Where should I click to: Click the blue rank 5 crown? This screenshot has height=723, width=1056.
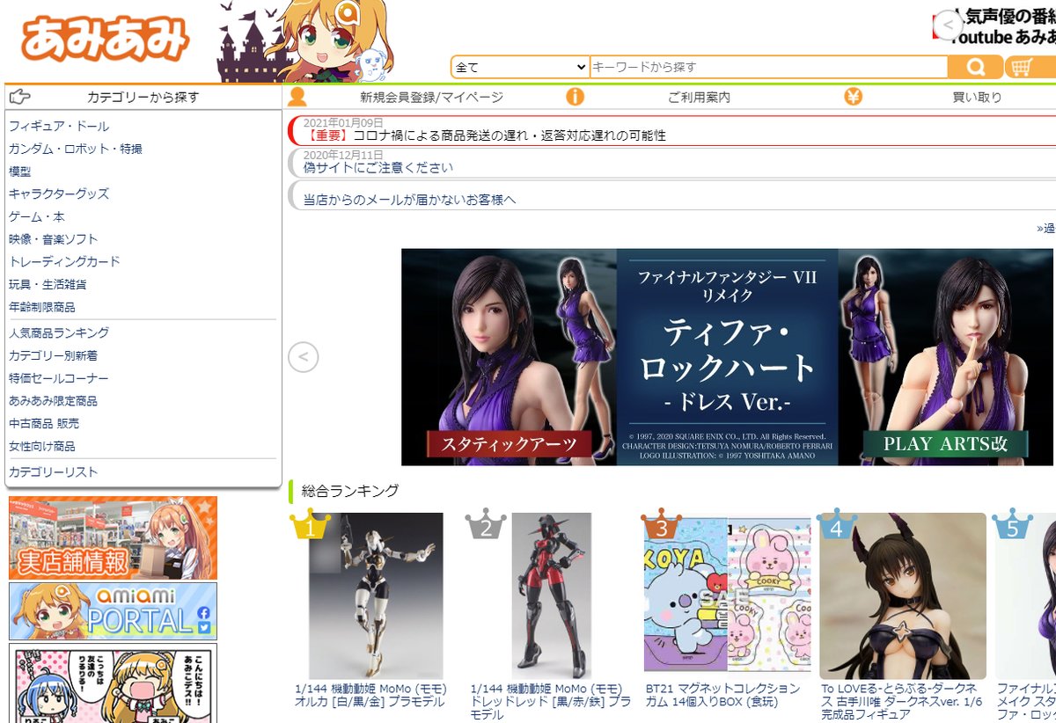(x=1012, y=524)
